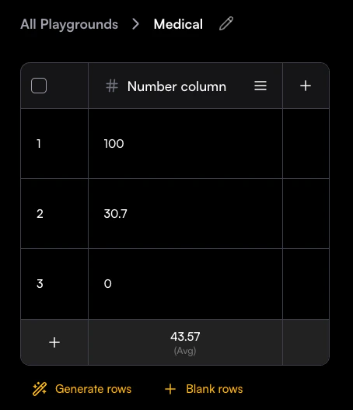Image resolution: width=353 pixels, height=410 pixels.
Task: Click the breadcrumb chevron arrow
Action: click(135, 24)
